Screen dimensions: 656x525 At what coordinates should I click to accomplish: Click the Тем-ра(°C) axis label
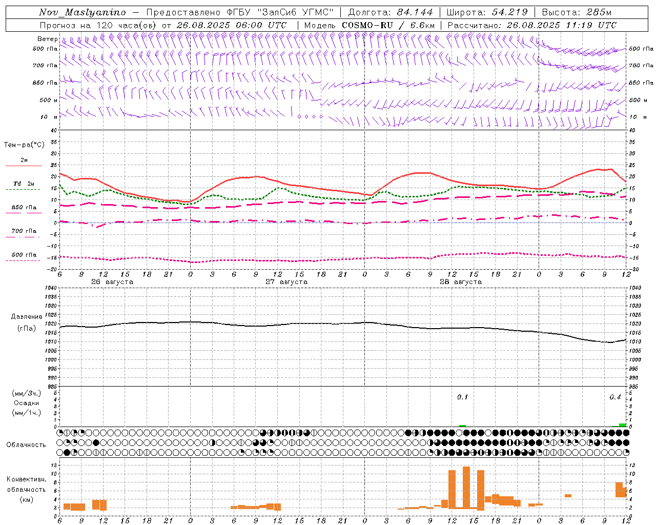point(24,145)
